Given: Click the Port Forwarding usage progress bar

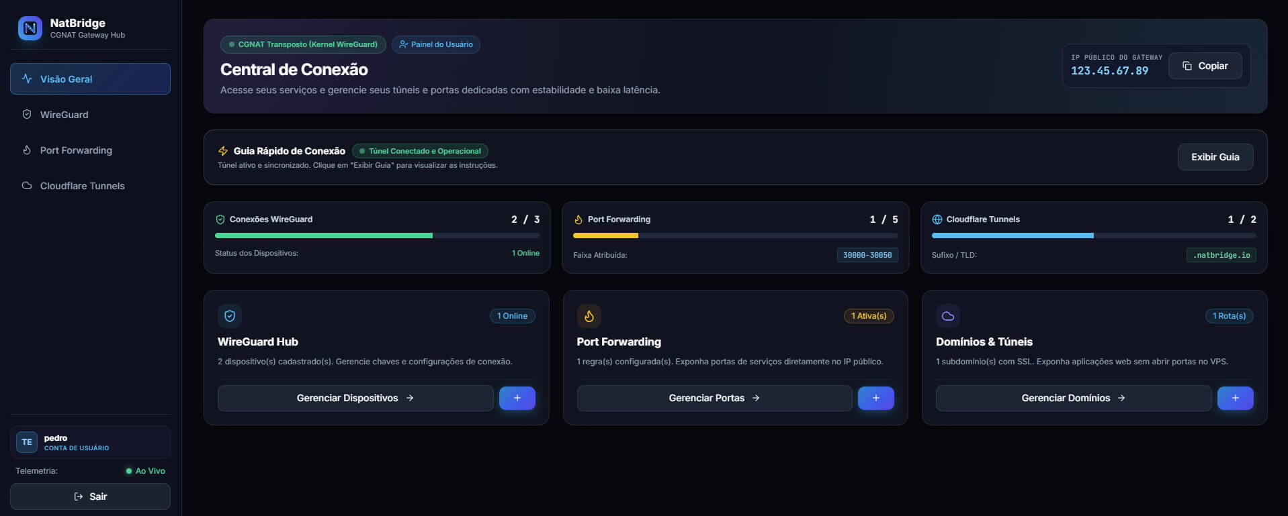Looking at the screenshot, I should tap(736, 236).
